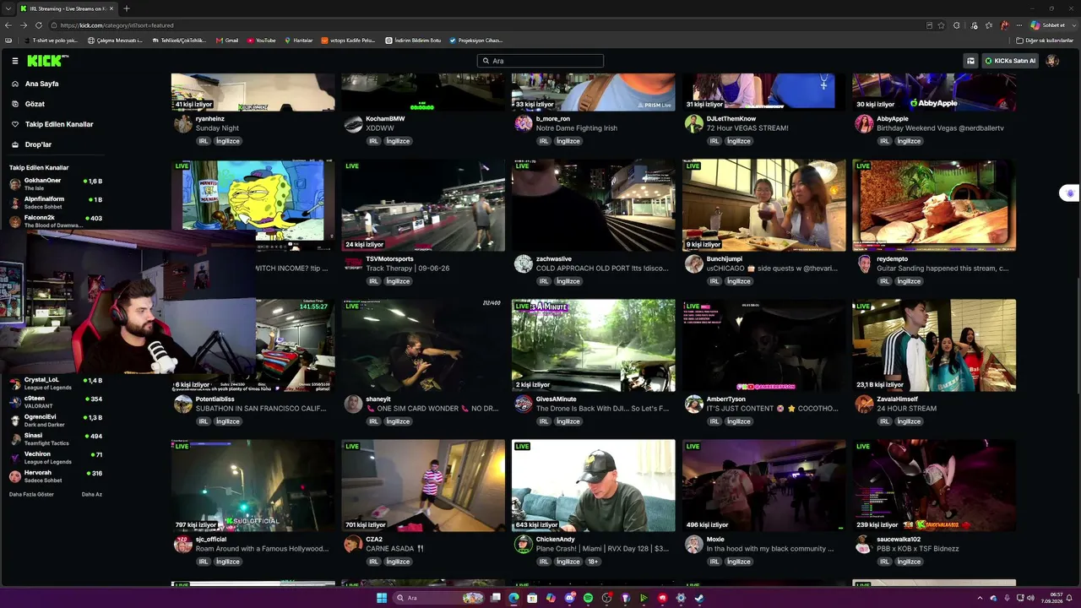
Task: Open the Haritalar bookmark
Action: (x=298, y=41)
